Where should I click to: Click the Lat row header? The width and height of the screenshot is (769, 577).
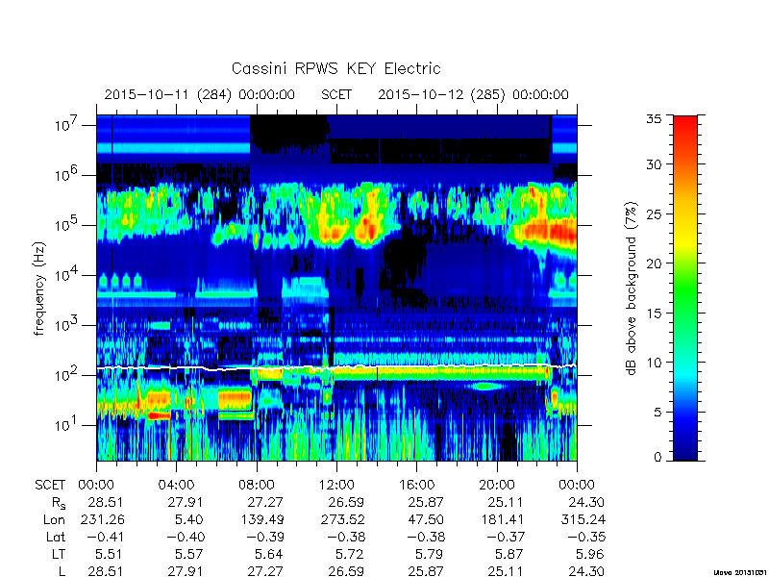[x=56, y=538]
